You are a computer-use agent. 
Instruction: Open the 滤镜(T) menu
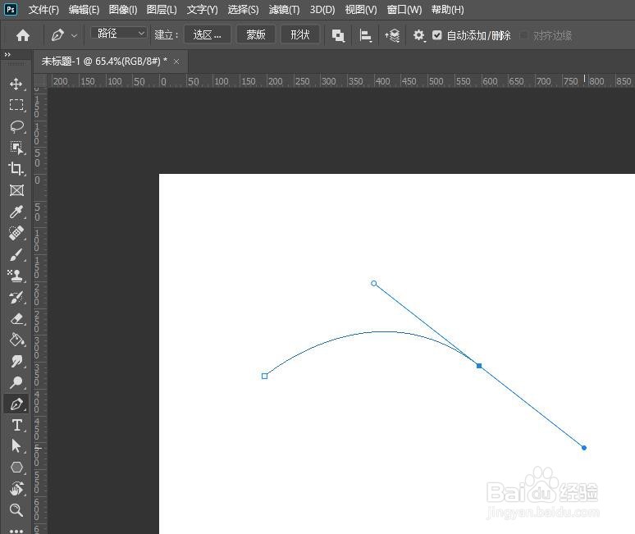pyautogui.click(x=285, y=9)
